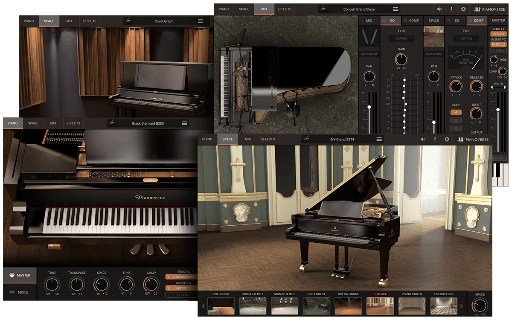The image size is (512, 320).
Task: Click the TUNE knob in Black Diamond window
Action: coord(52,284)
